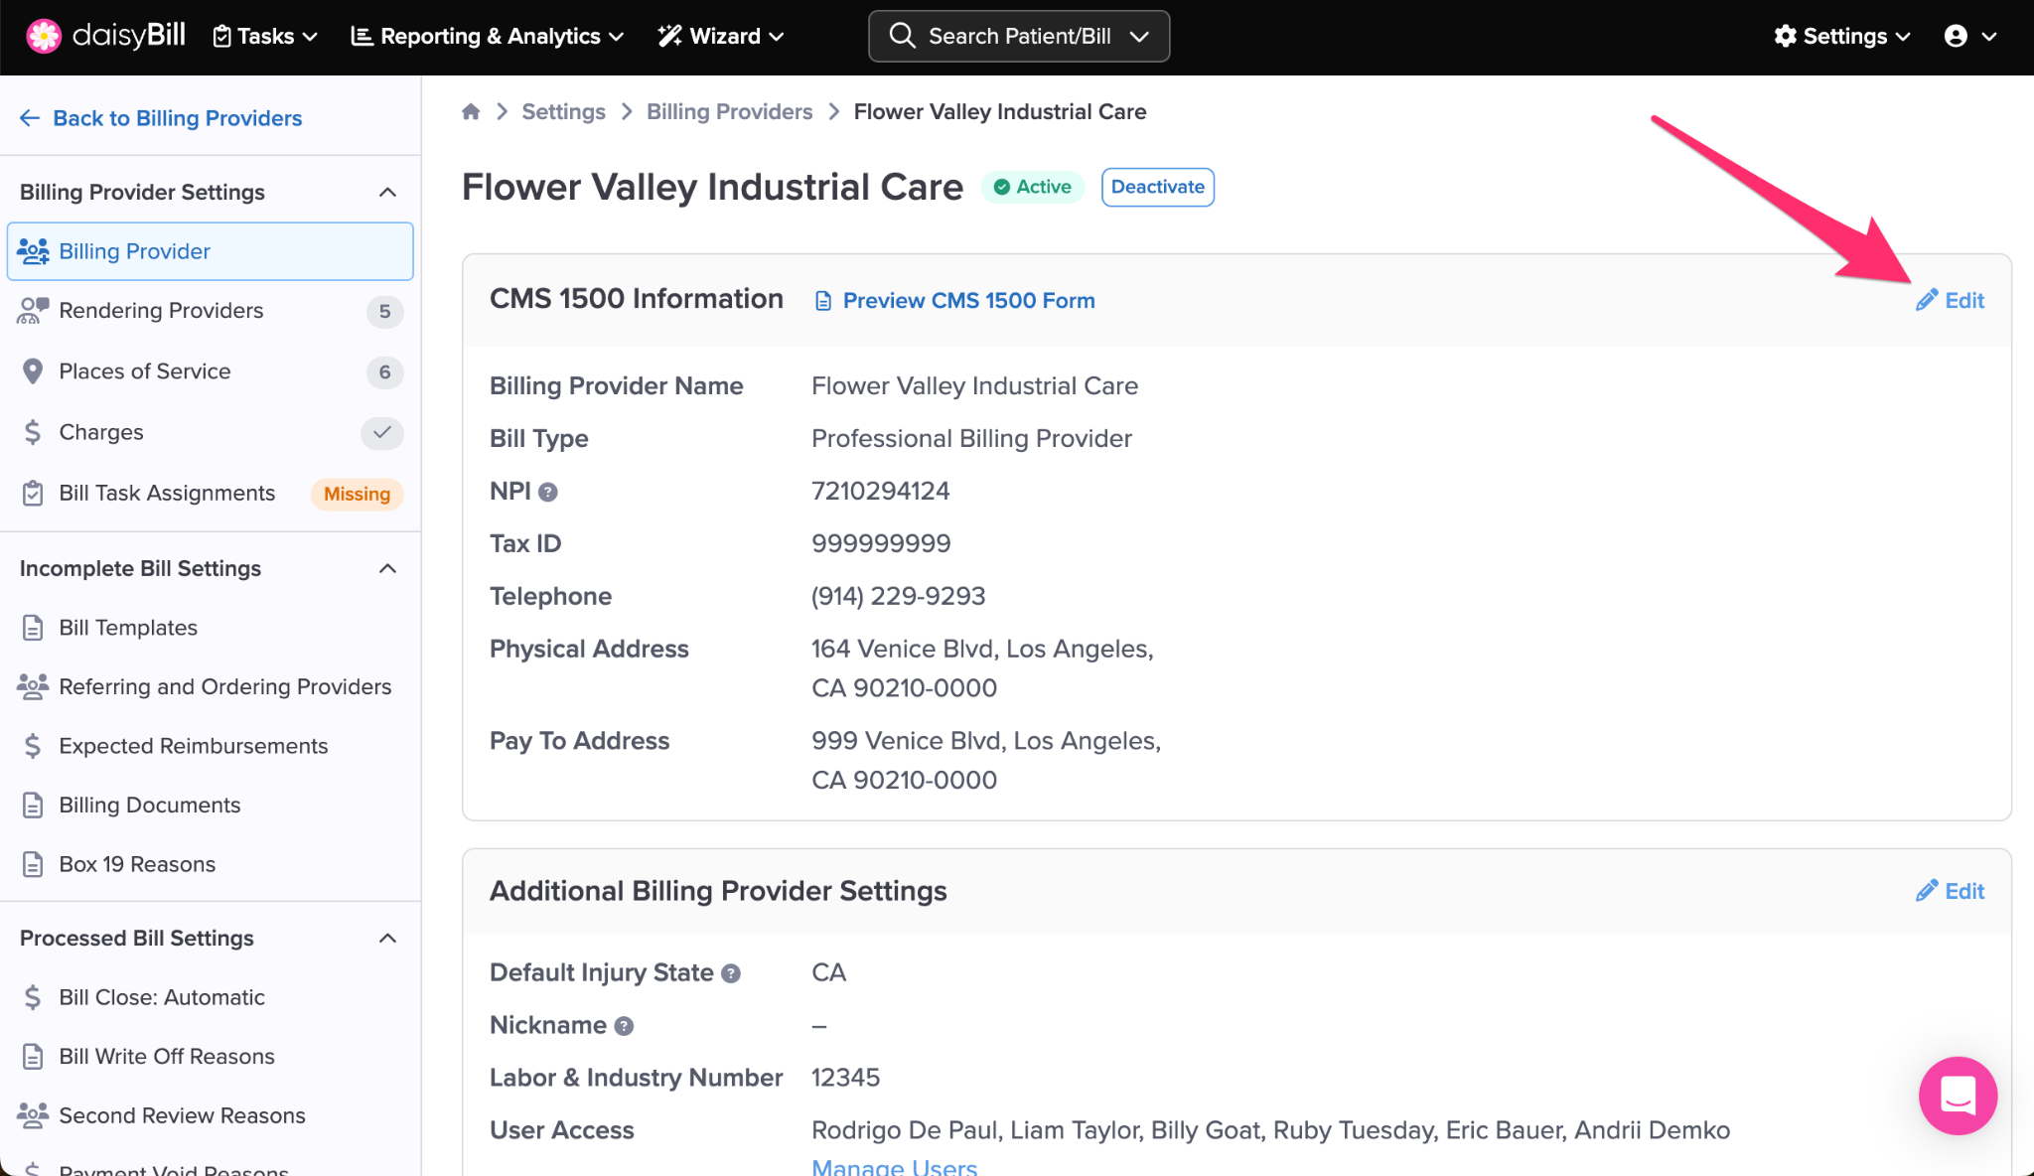Image resolution: width=2034 pixels, height=1176 pixels.
Task: Click the daisyBill flower logo
Action: point(44,36)
